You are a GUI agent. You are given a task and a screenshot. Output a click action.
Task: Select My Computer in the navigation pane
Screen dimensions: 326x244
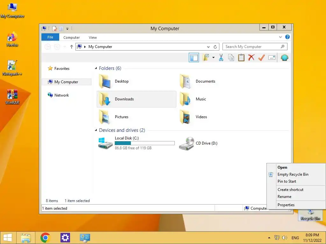click(x=67, y=82)
